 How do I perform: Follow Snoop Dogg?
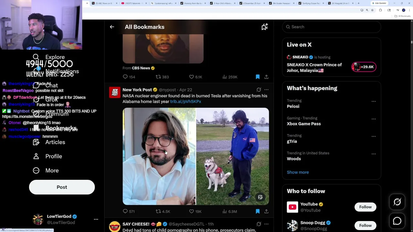click(x=365, y=226)
